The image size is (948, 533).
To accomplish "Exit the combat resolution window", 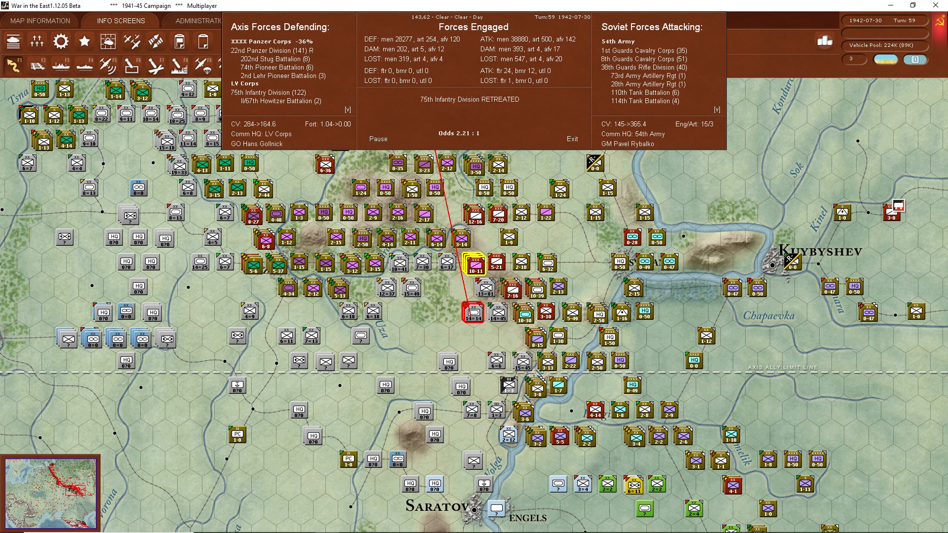I will click(x=572, y=139).
